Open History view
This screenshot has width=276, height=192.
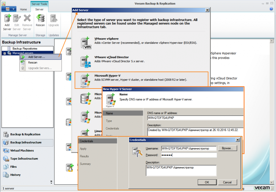(28, 175)
